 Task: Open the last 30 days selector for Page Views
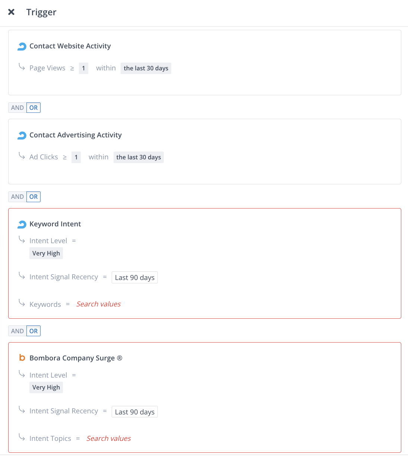click(x=146, y=68)
